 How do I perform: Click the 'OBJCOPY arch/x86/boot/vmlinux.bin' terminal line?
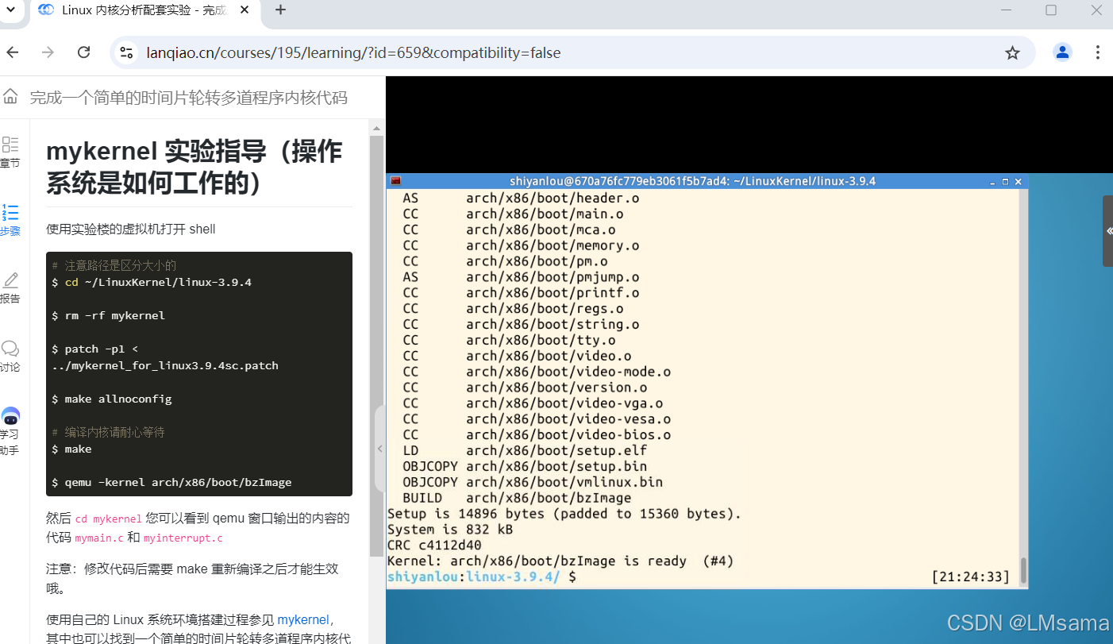tap(533, 482)
